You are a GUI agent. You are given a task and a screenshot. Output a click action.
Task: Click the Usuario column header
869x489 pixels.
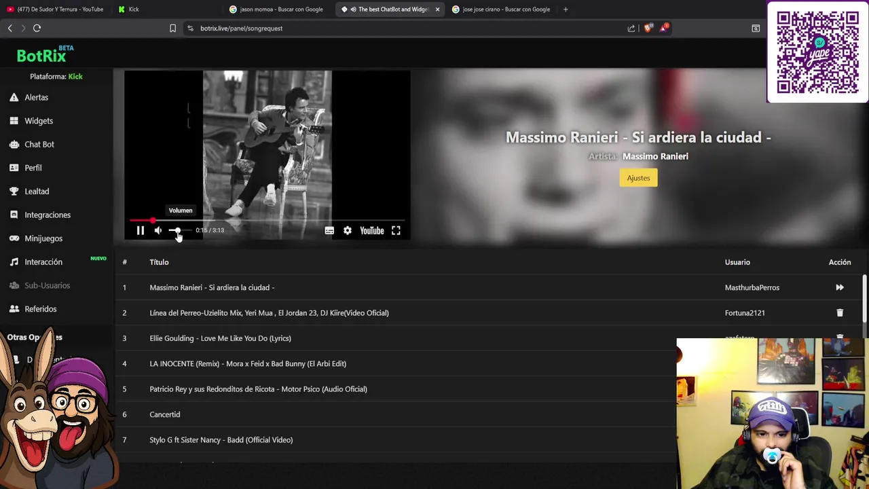[x=737, y=262]
